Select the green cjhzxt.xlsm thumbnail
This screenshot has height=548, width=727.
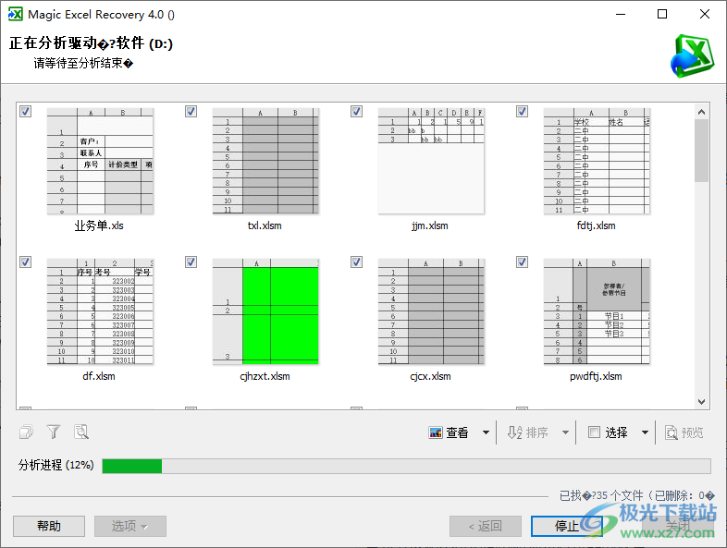coord(265,311)
